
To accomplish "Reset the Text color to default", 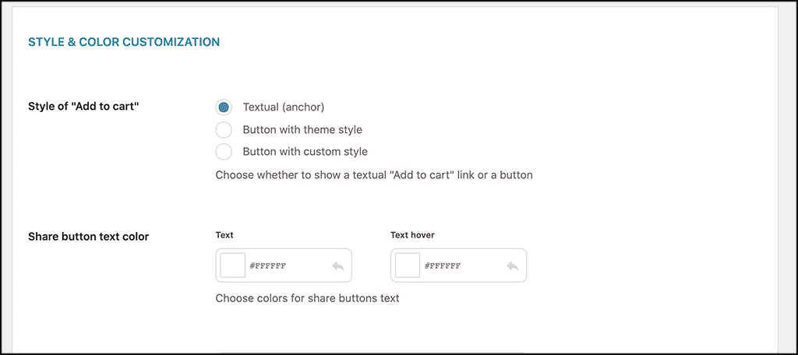I will [x=337, y=266].
